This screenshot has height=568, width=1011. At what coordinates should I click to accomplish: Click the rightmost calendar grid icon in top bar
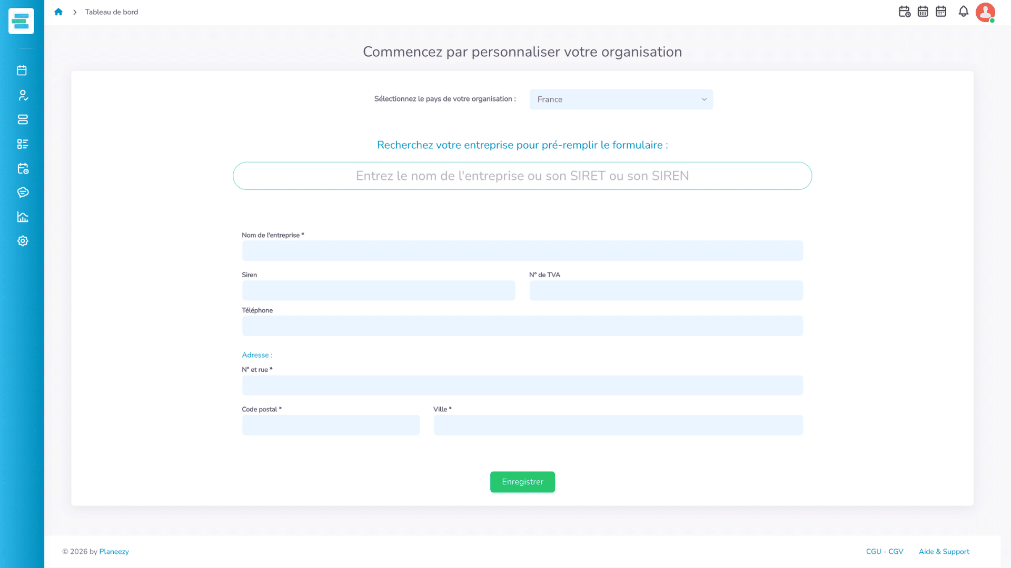[941, 12]
